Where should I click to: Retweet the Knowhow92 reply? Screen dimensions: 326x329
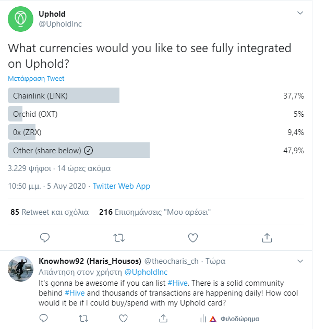click(x=83, y=319)
